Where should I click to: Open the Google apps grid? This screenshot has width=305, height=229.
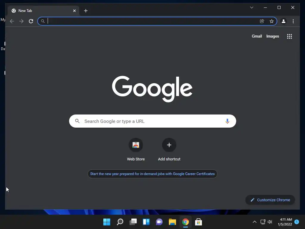290,36
